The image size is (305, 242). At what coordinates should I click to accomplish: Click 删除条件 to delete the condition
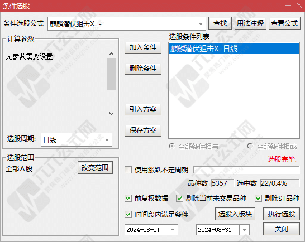[143, 69]
